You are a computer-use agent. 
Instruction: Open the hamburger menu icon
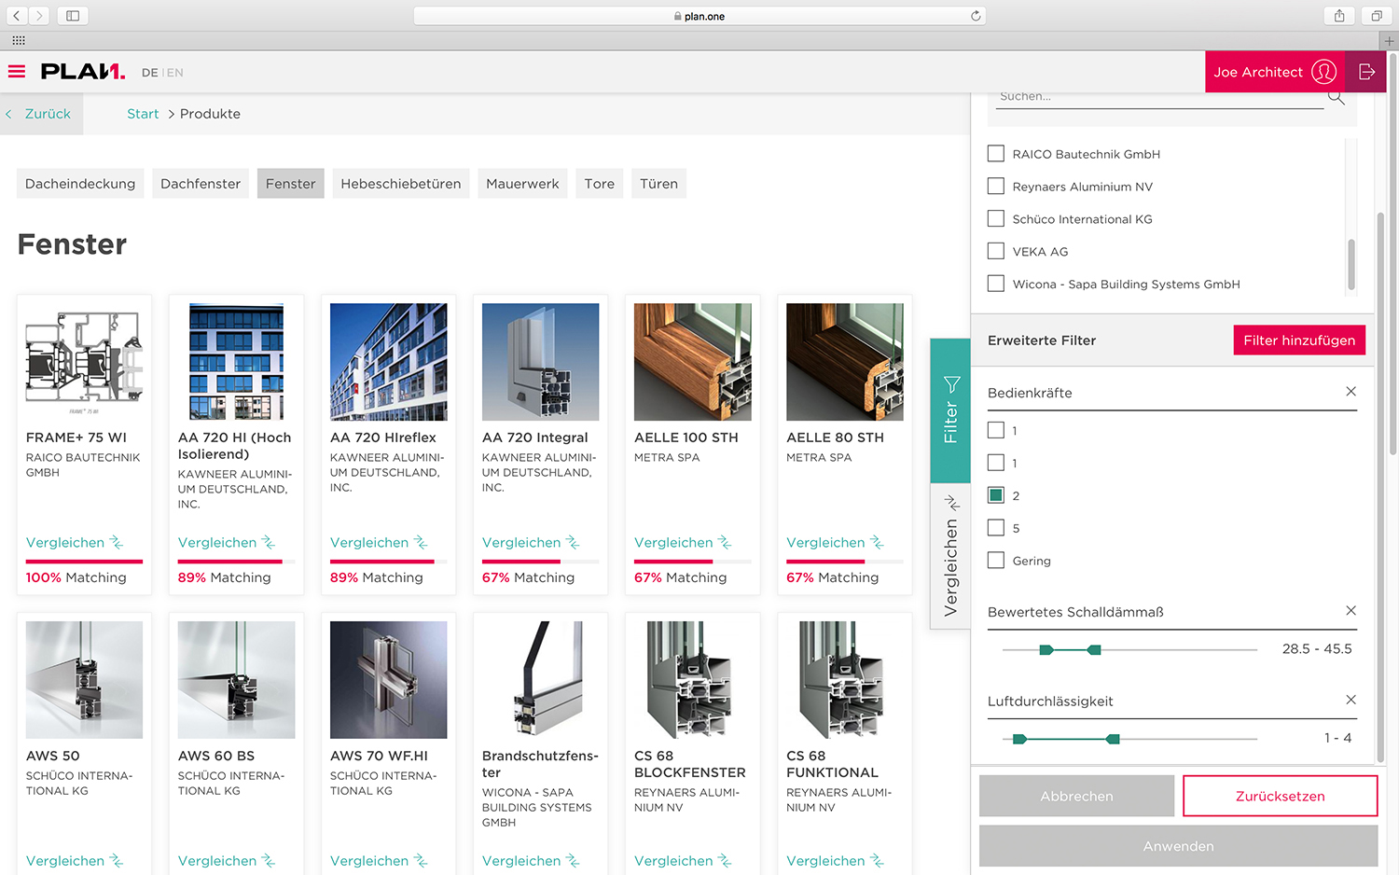[17, 72]
